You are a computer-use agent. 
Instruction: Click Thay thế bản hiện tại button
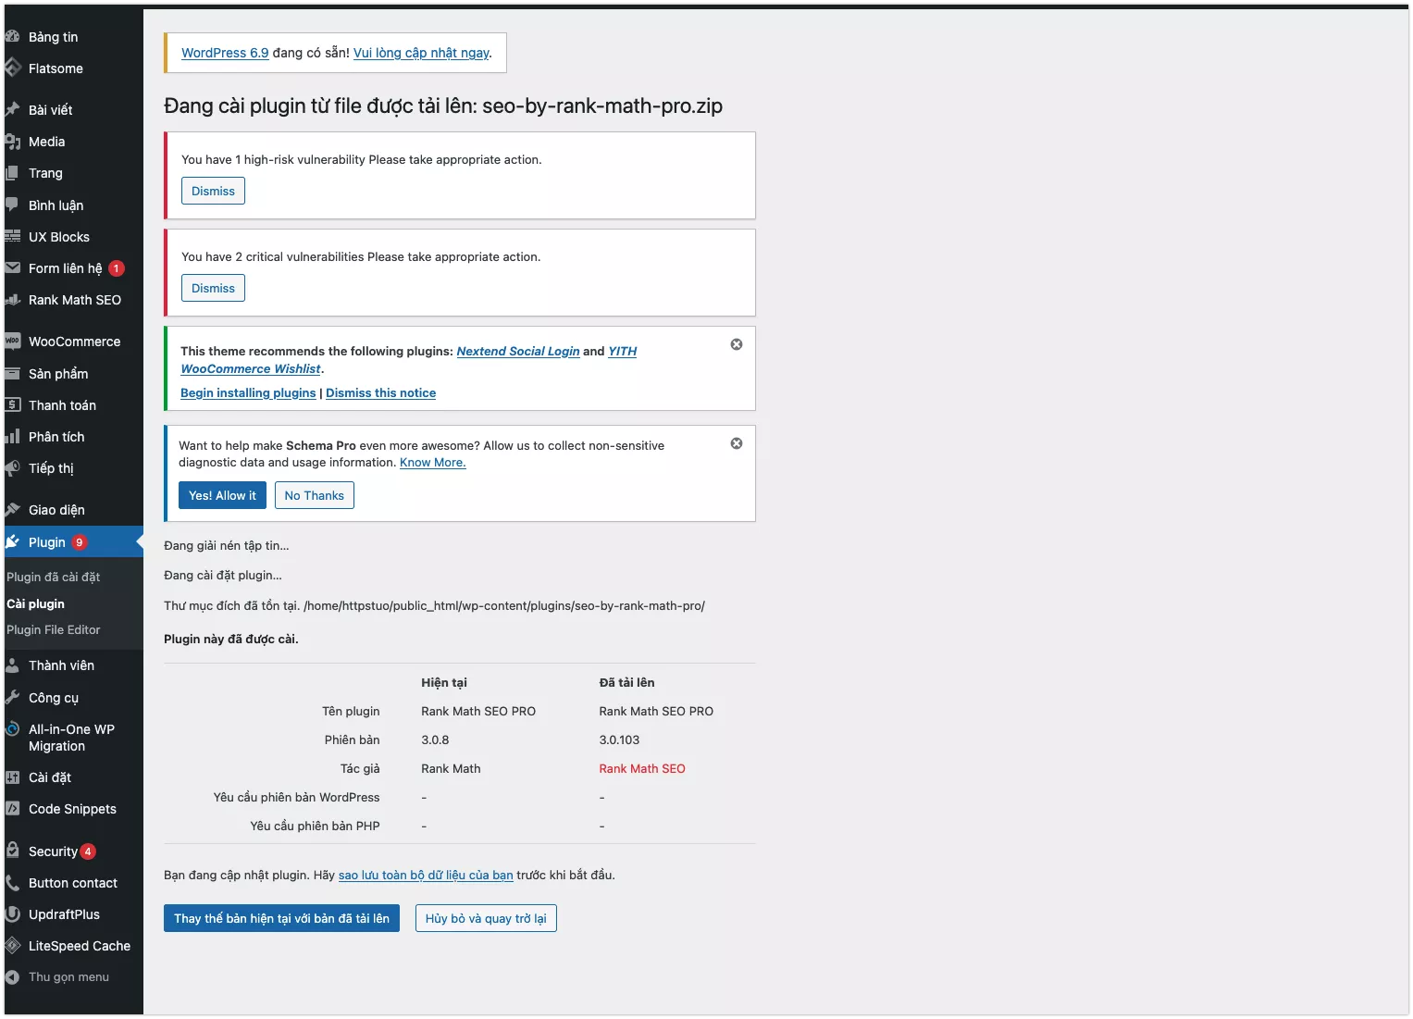click(x=281, y=918)
